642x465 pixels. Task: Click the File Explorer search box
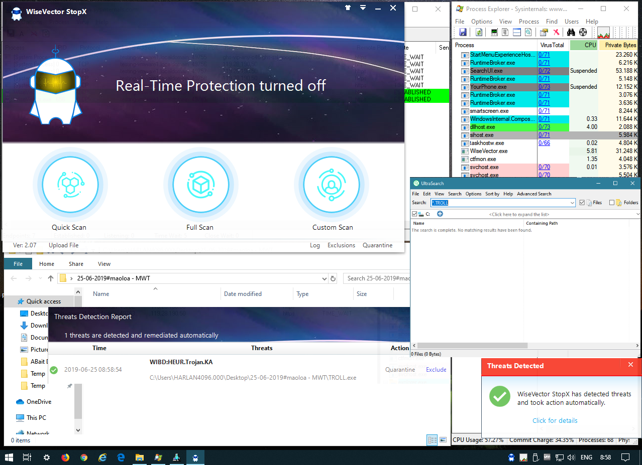click(x=378, y=278)
